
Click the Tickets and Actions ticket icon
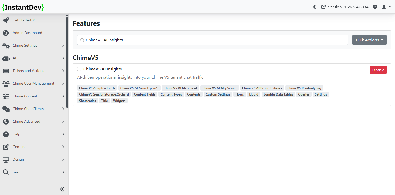click(6, 71)
